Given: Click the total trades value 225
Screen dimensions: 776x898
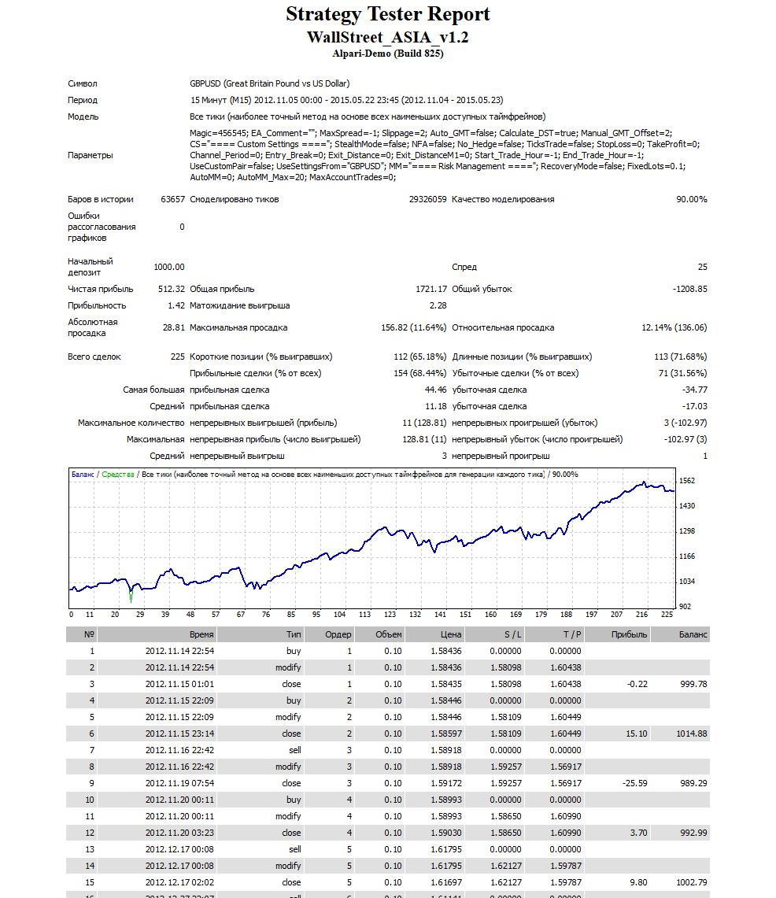Looking at the screenshot, I should pyautogui.click(x=178, y=357).
